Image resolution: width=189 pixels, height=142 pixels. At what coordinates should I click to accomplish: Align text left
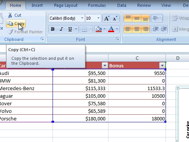point(128,29)
